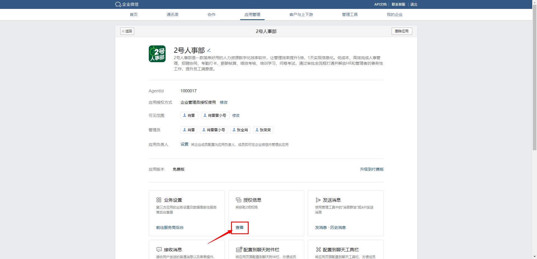Viewport: 537px width, 259px height.
Task: Click the 发送消息 card title
Action: click(x=332, y=200)
